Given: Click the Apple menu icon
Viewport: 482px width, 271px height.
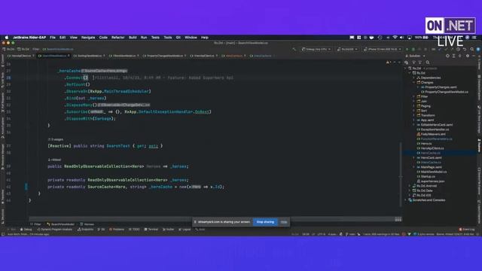Looking at the screenshot, I should pos(7,38).
